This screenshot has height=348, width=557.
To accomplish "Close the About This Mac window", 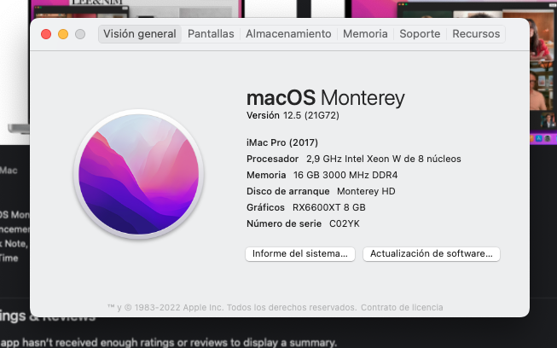I will (46, 34).
